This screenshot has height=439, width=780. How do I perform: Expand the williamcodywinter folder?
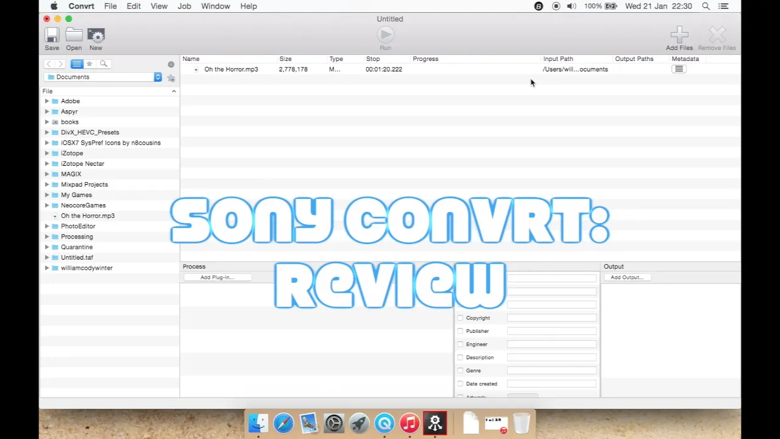(x=47, y=268)
